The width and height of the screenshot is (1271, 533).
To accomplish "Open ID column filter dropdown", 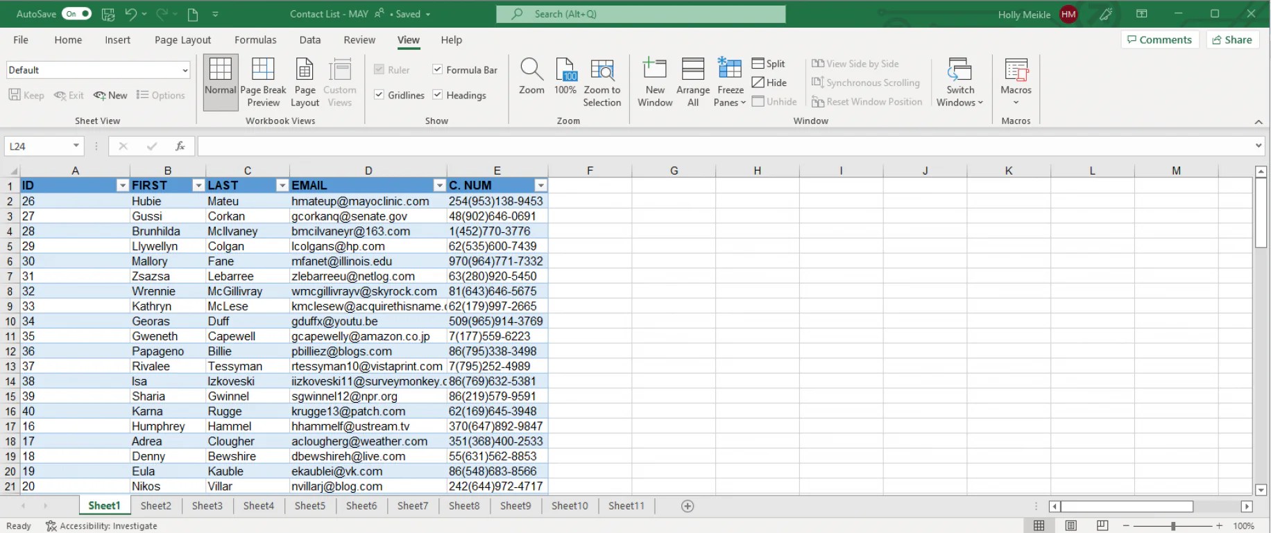I will 122,186.
